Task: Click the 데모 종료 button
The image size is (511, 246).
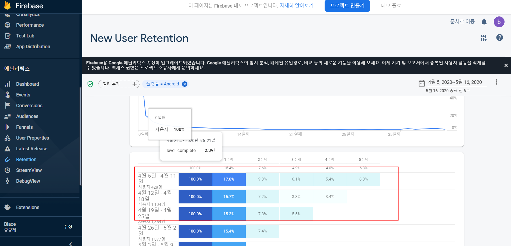Action: click(x=391, y=6)
